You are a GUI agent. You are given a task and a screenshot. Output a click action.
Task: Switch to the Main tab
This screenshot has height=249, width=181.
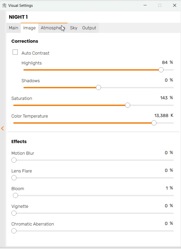pos(13,28)
